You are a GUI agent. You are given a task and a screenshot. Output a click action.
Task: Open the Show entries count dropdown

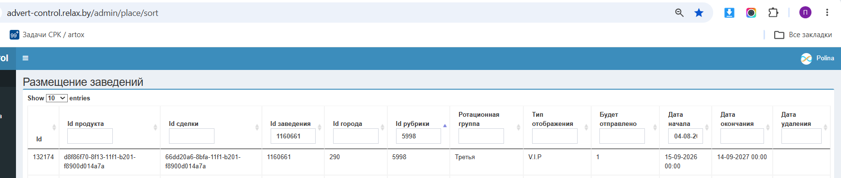57,98
